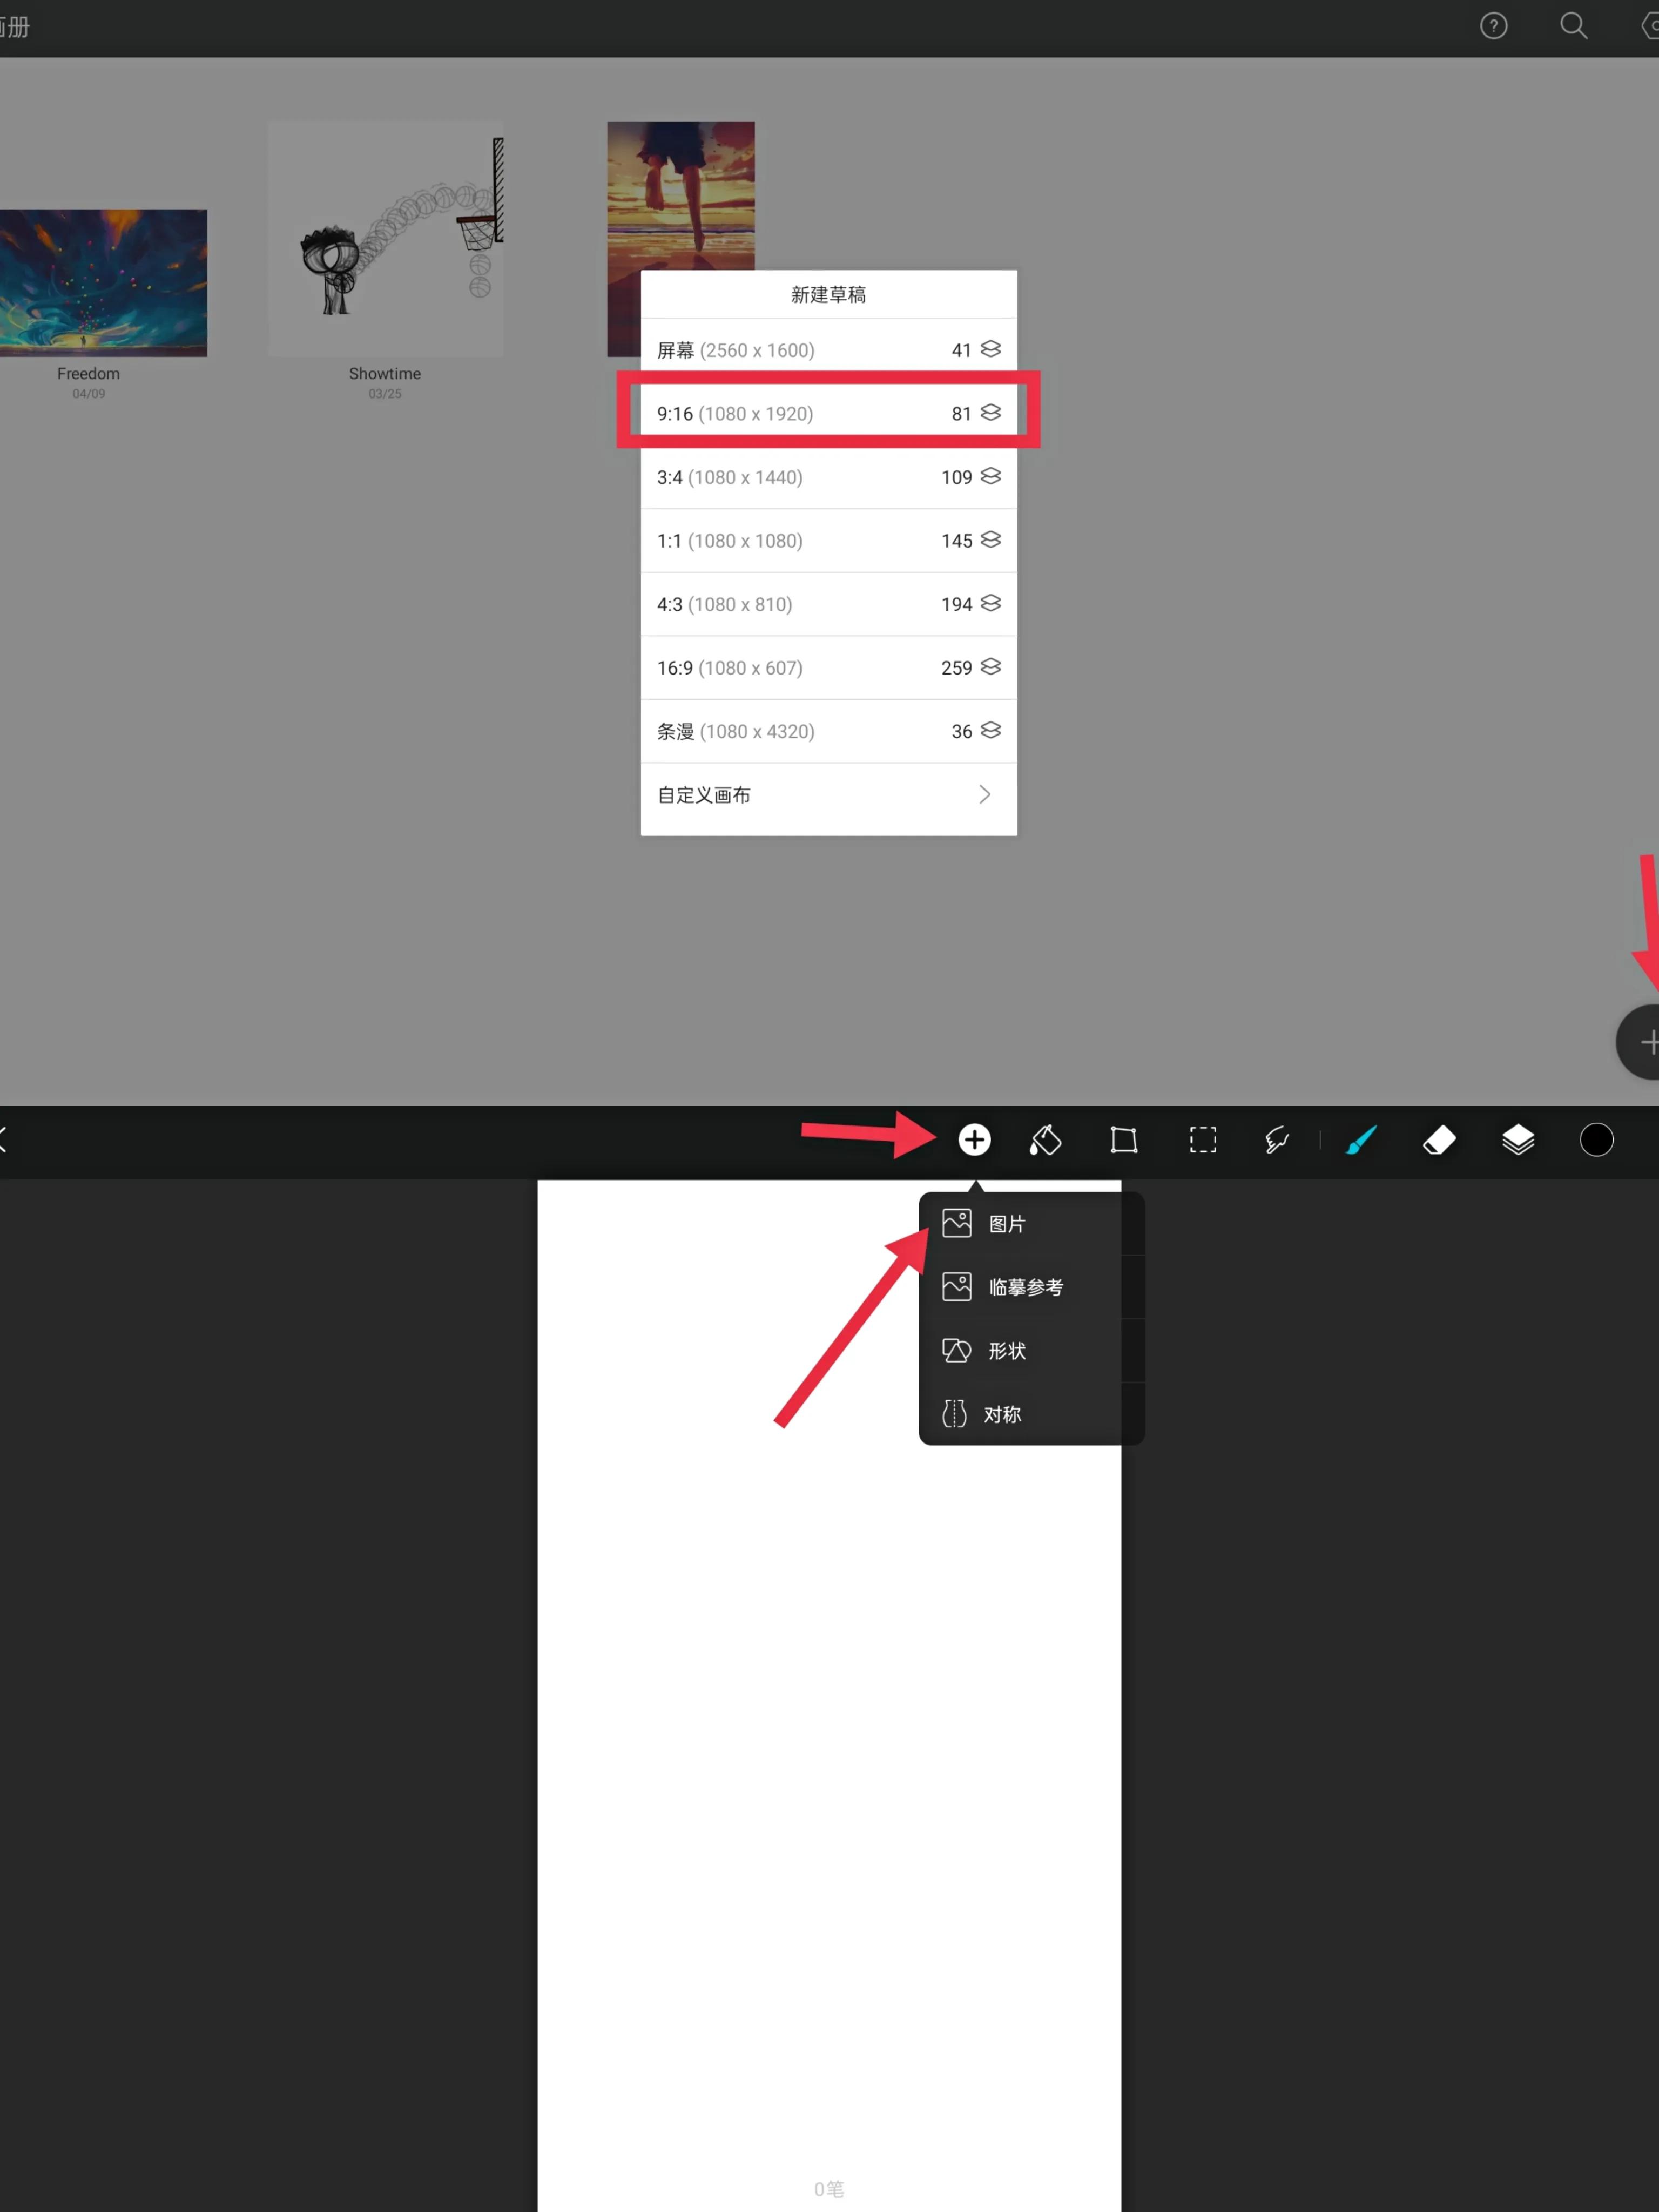Screen dimensions: 1659x2212
Task: Expand the 自定义画布 custom canvas option
Action: (828, 795)
